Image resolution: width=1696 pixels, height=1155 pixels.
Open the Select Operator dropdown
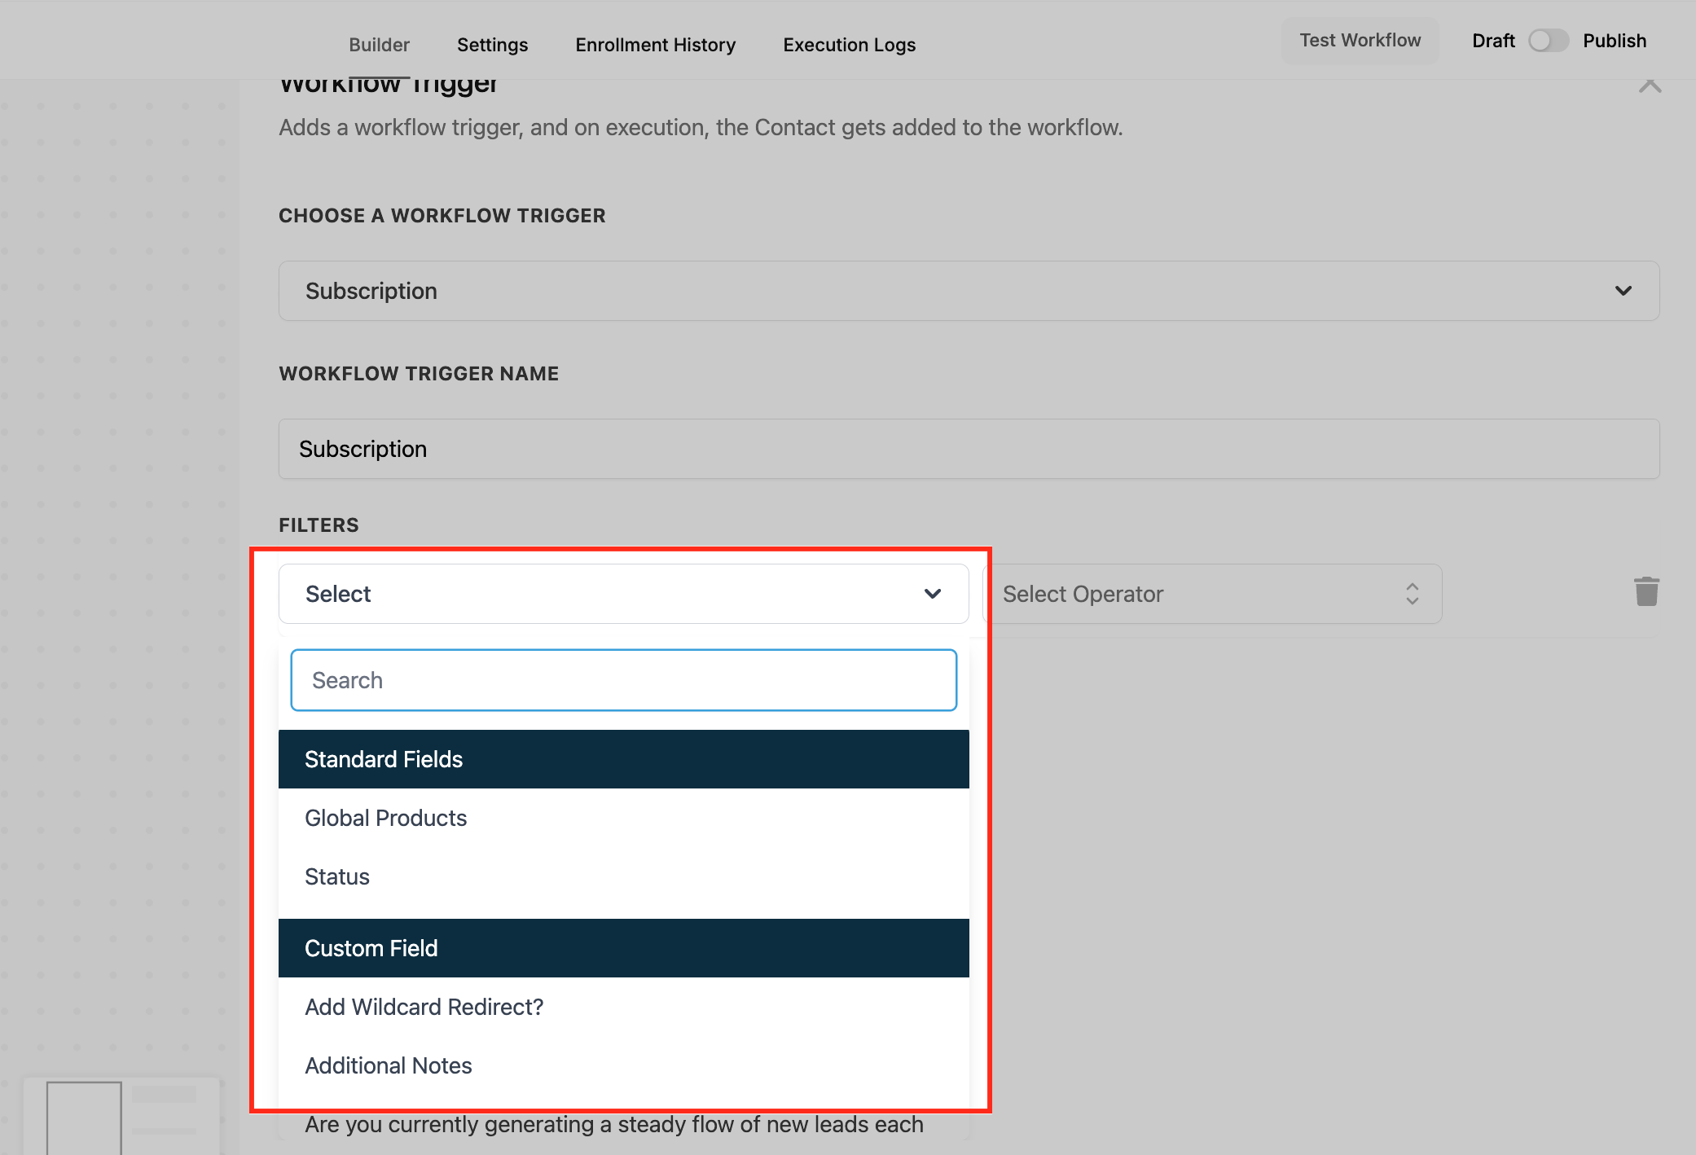1212,594
